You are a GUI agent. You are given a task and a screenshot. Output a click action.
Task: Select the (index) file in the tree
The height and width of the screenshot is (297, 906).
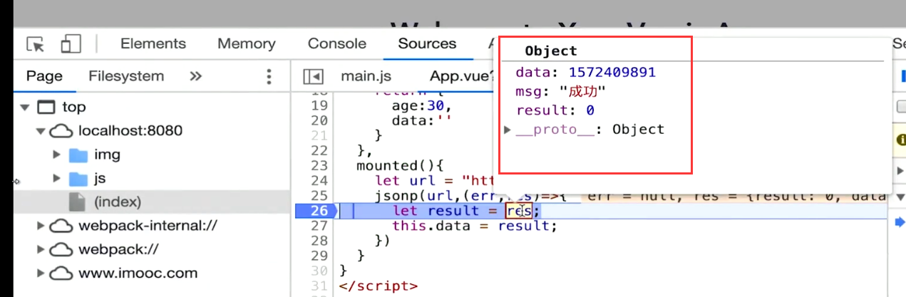pos(152,202)
